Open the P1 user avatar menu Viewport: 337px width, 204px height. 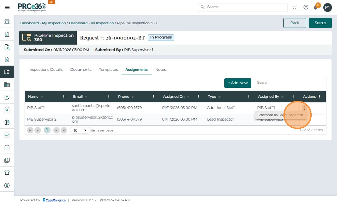coord(327,7)
